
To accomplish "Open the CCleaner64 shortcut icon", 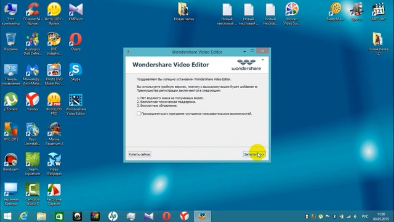I will coord(33,14).
